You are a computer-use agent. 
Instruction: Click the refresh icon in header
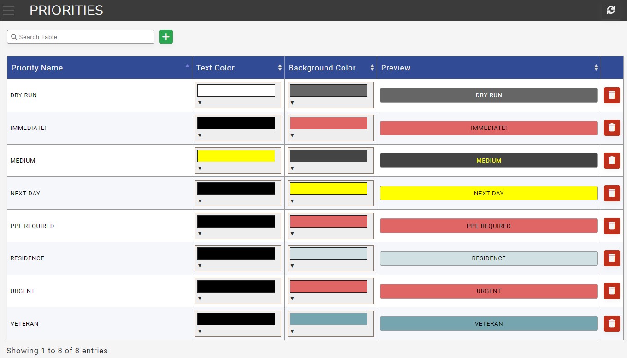tap(611, 10)
